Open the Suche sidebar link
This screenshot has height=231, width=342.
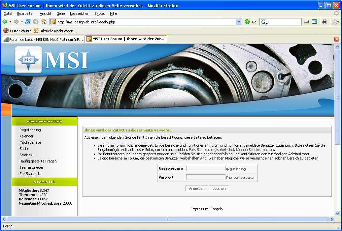(24, 149)
